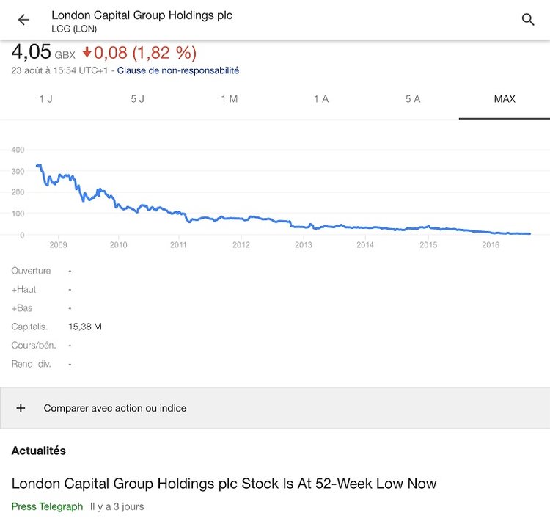Switch to the 5 J tab
The width and height of the screenshot is (550, 521).
pos(137,99)
